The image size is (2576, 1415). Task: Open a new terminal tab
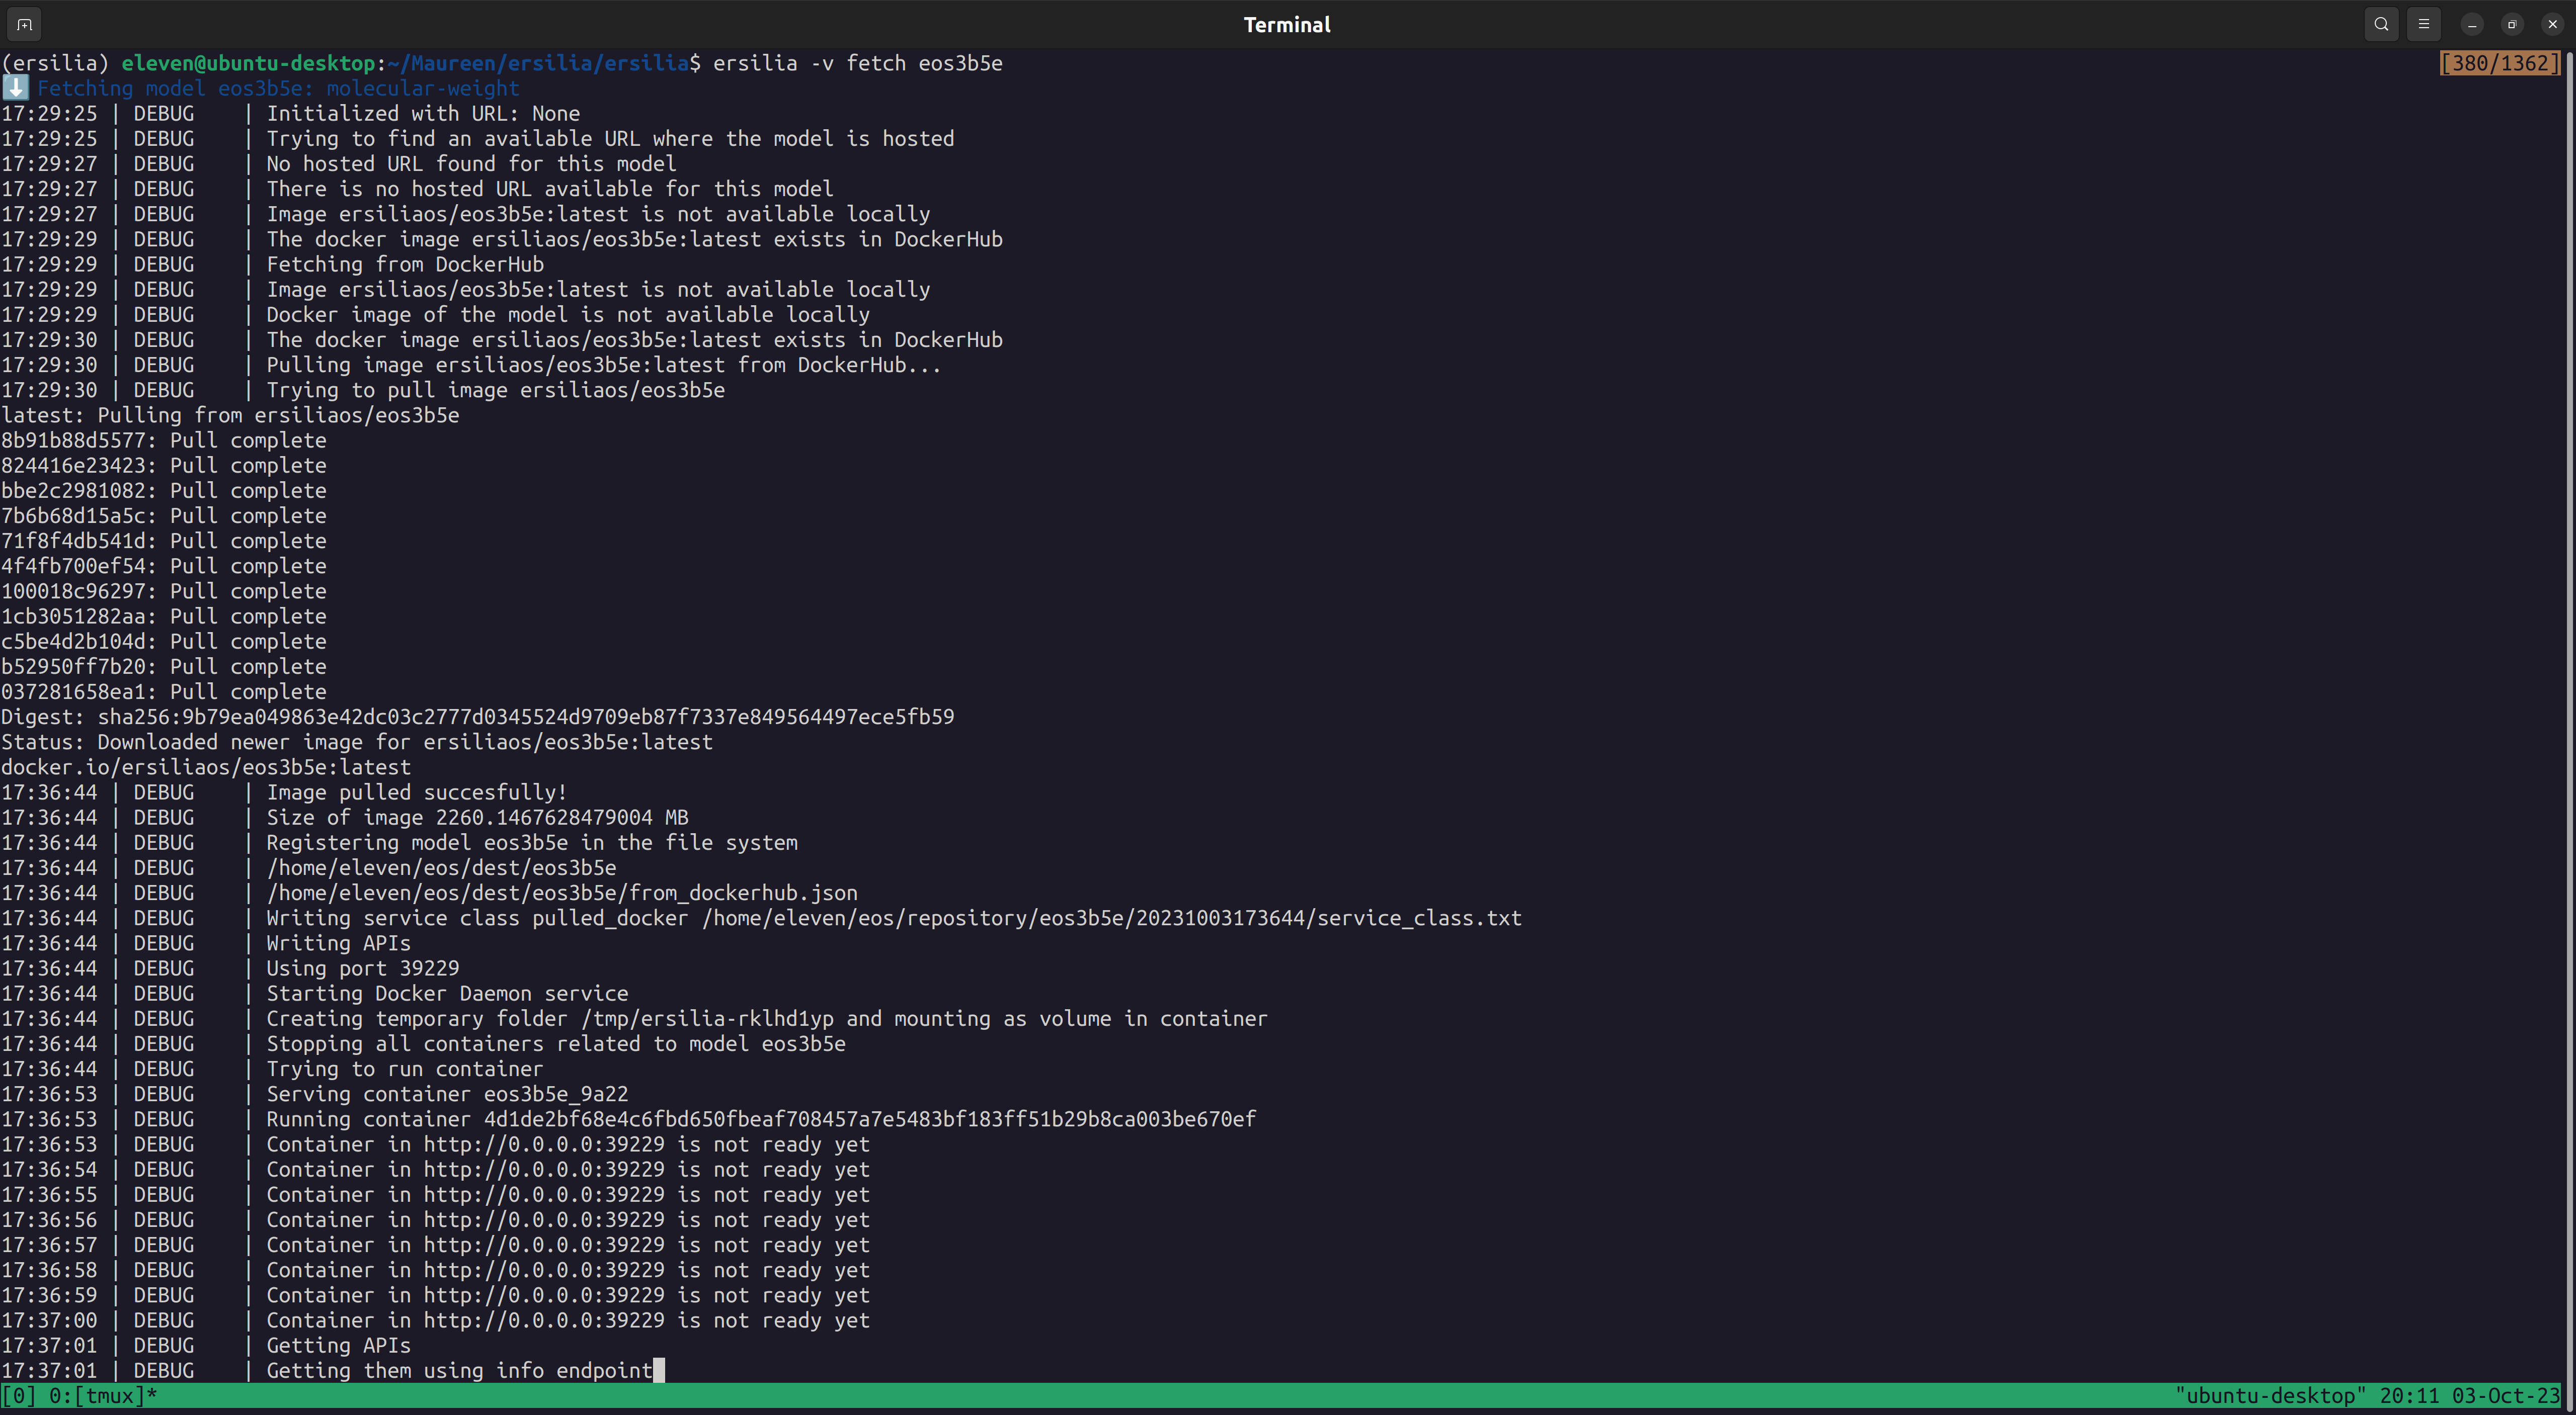tap(25, 24)
